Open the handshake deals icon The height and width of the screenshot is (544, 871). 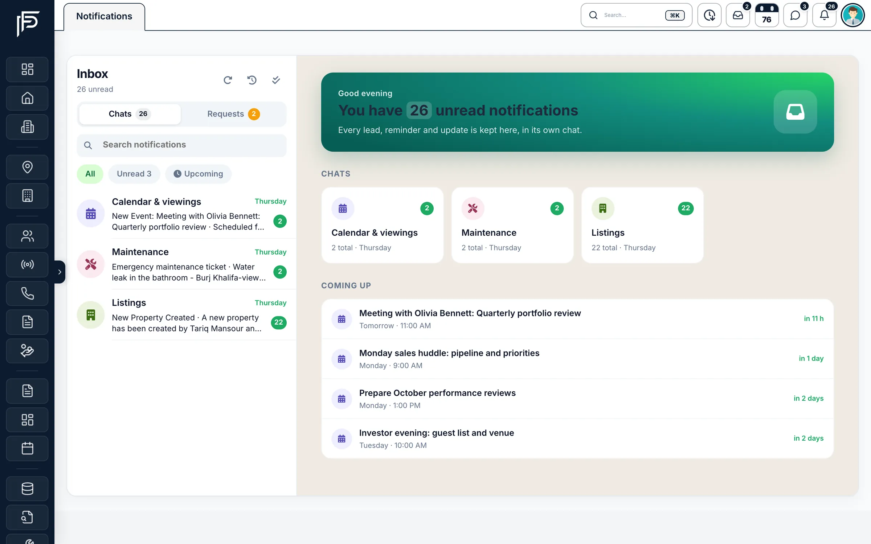point(27,351)
